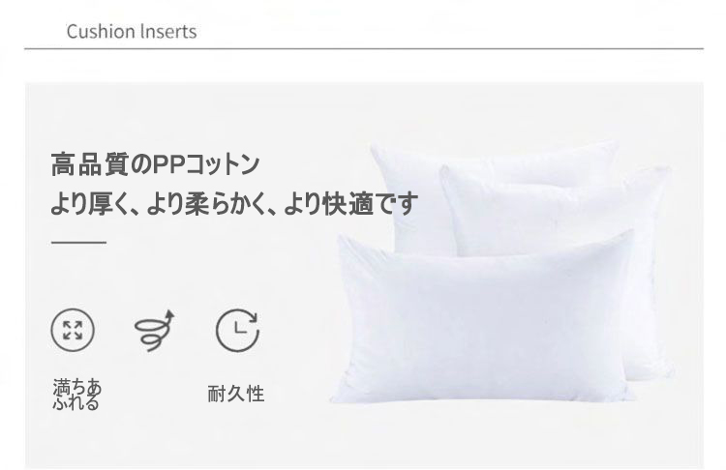726x470 pixels.
Task: Select the 耐久性 label
Action: pyautogui.click(x=236, y=395)
